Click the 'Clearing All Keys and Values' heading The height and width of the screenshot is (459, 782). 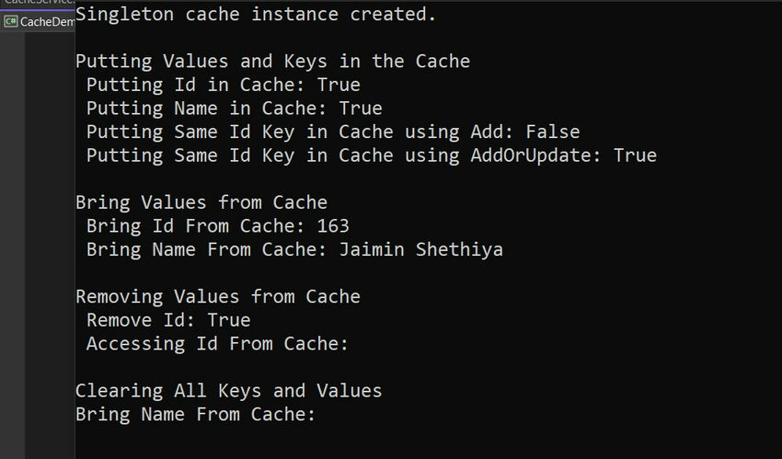click(228, 391)
